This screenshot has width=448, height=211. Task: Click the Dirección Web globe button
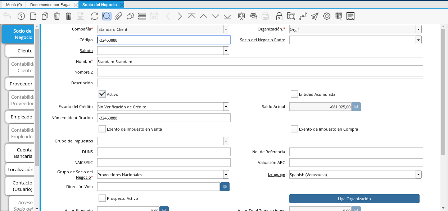pos(225,187)
